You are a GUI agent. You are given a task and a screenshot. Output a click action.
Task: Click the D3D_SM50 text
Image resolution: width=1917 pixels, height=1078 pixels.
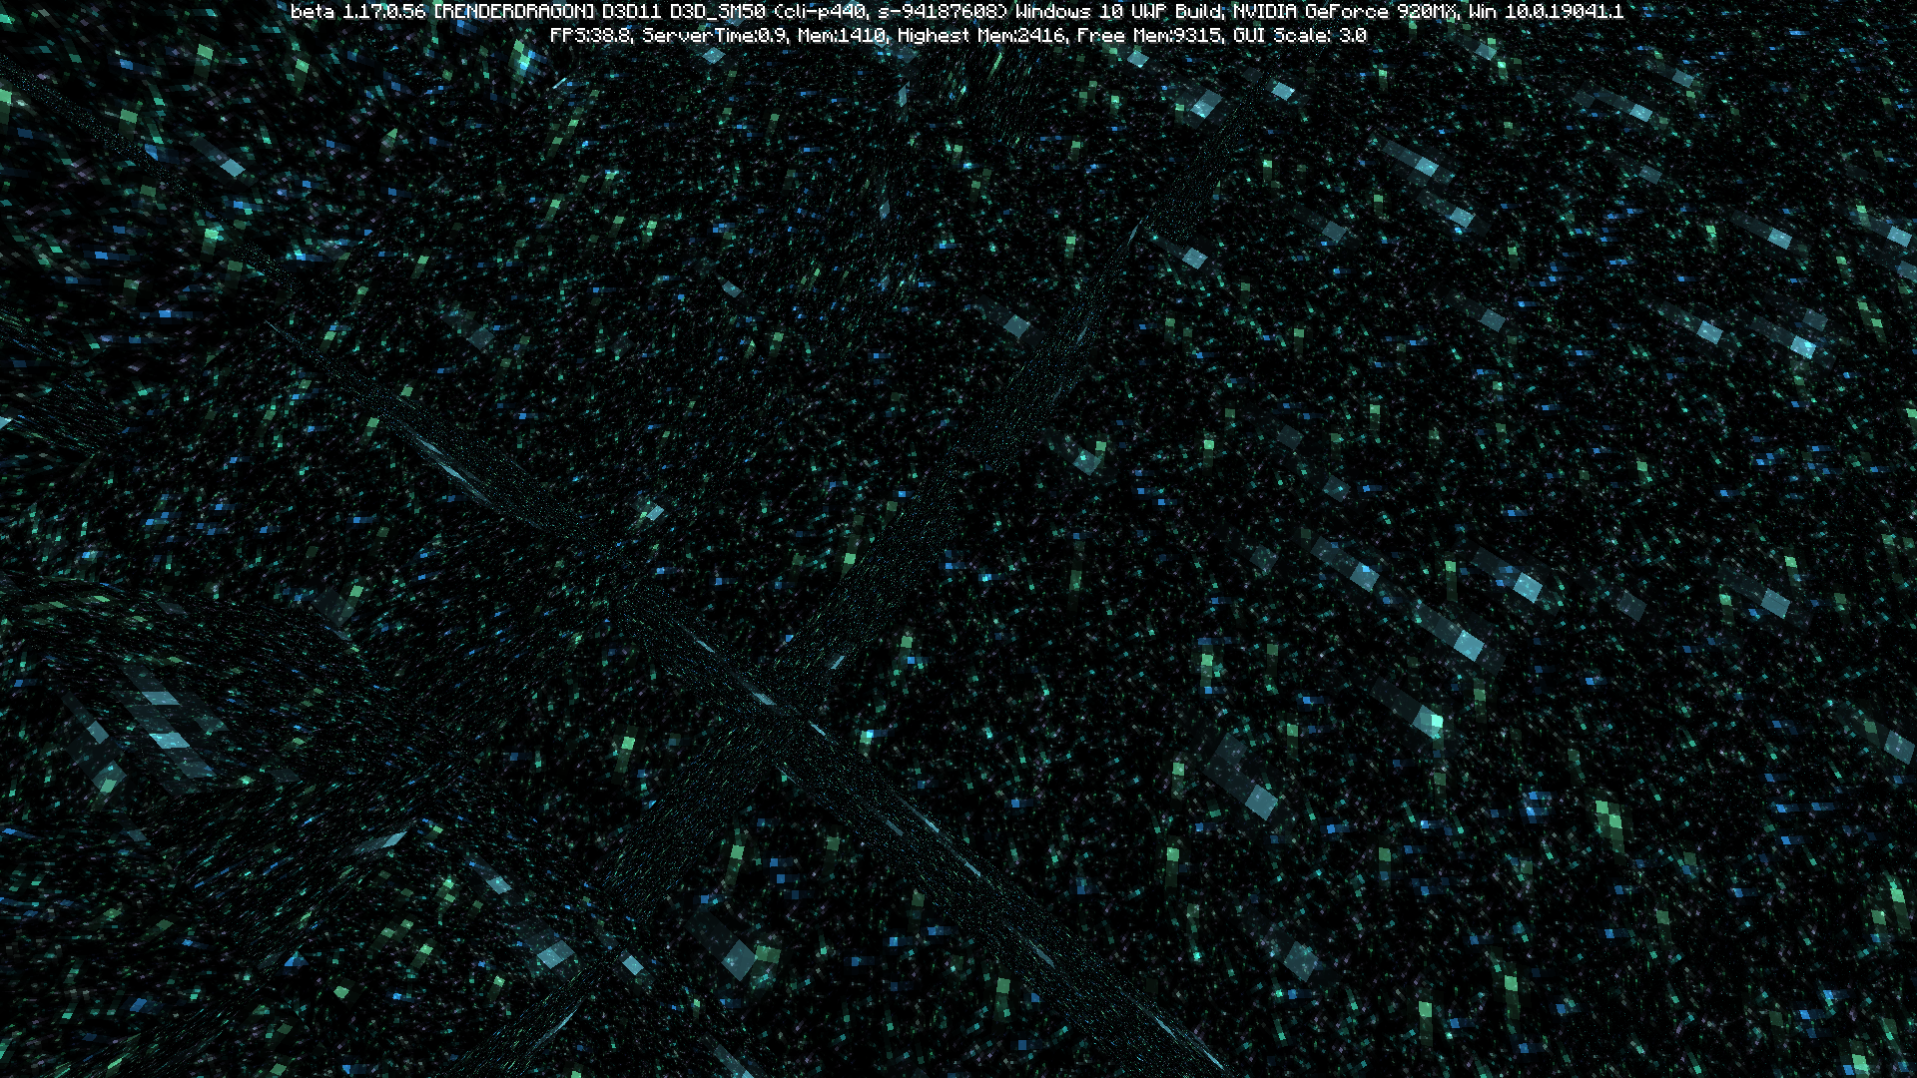tap(717, 12)
